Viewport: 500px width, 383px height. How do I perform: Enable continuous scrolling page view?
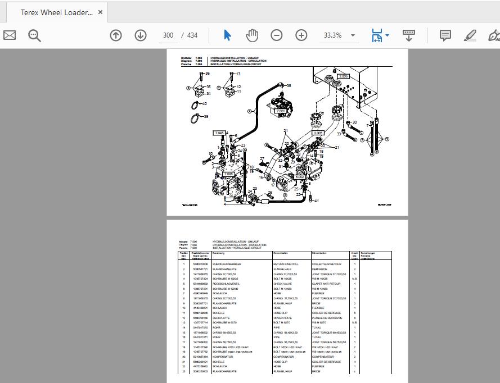(408, 35)
